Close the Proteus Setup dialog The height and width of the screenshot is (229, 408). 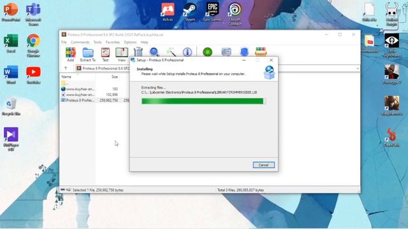[x=271, y=60]
